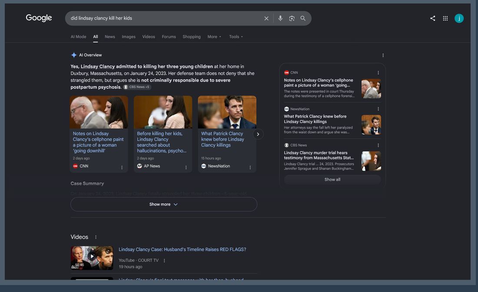Open 'Husband's Timeline Raises RED FLAGS?' video link

183,249
